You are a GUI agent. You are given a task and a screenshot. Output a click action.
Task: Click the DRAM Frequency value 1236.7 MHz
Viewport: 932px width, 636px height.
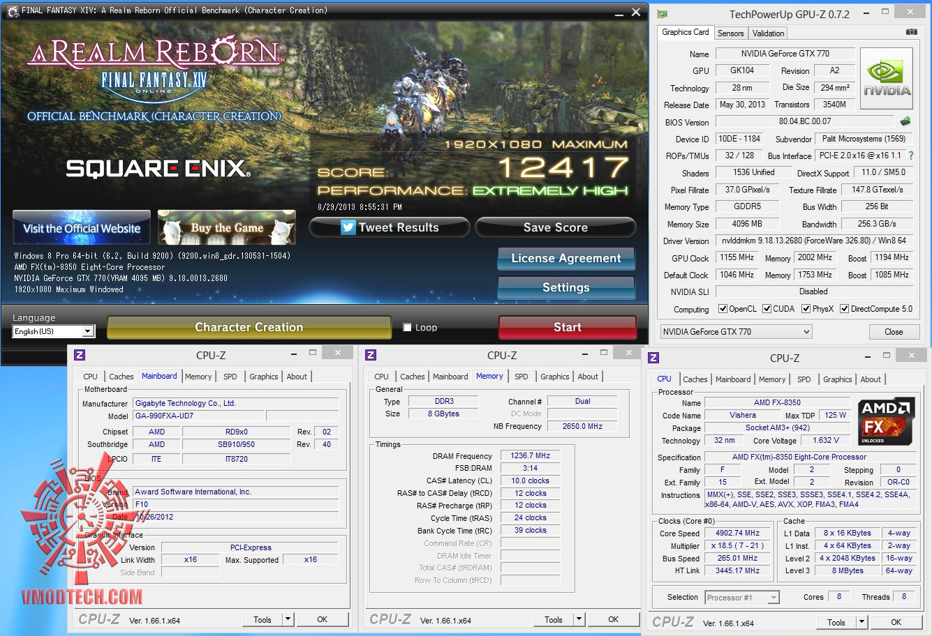[x=530, y=455]
